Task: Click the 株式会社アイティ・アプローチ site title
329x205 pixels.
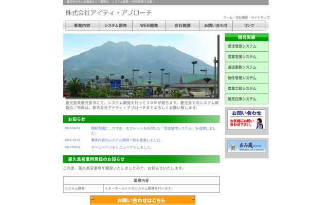Action: click(108, 13)
